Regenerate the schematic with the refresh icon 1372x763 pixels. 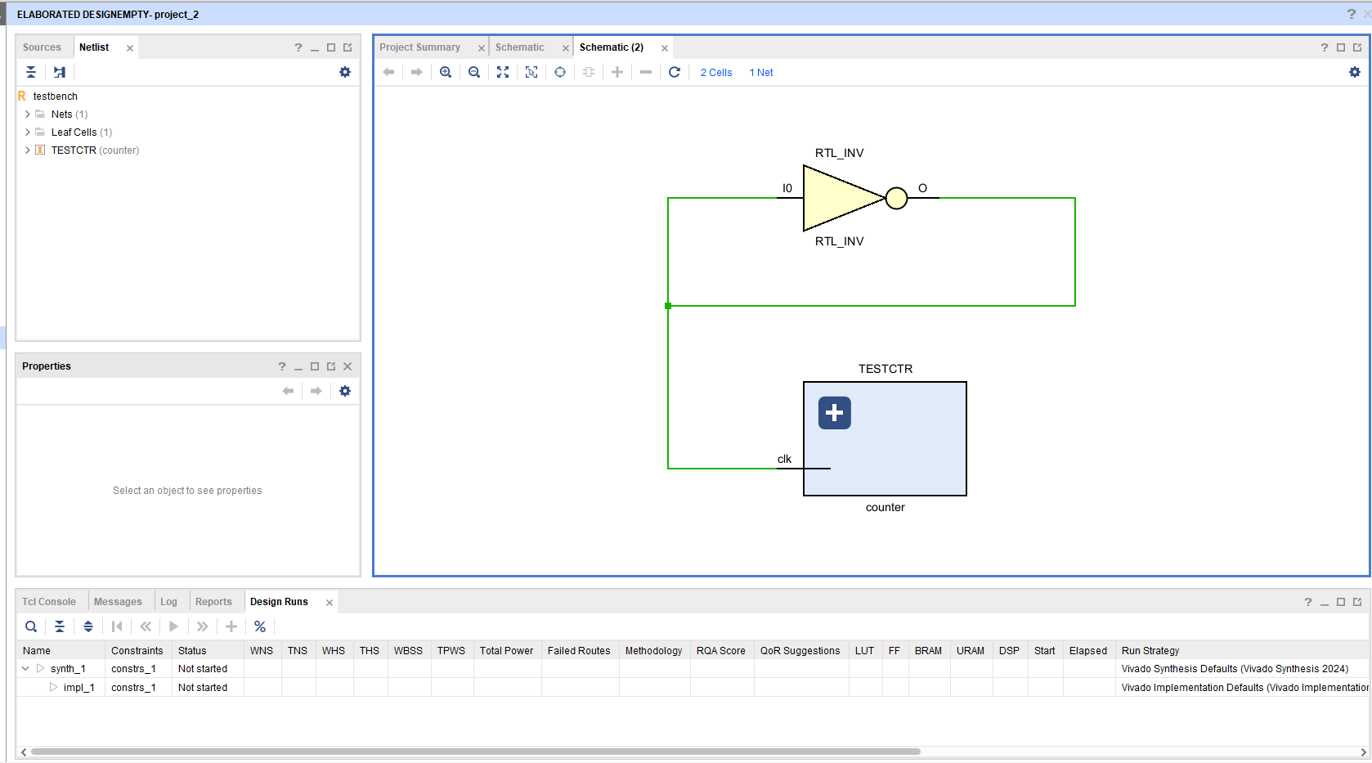(675, 72)
